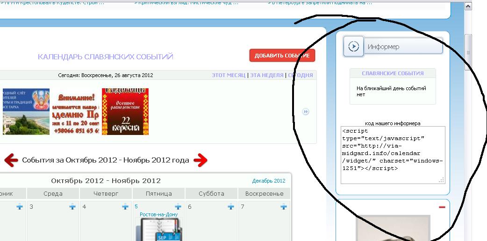Click the Четверг column header
The width and height of the screenshot is (487, 241).
pos(106,193)
